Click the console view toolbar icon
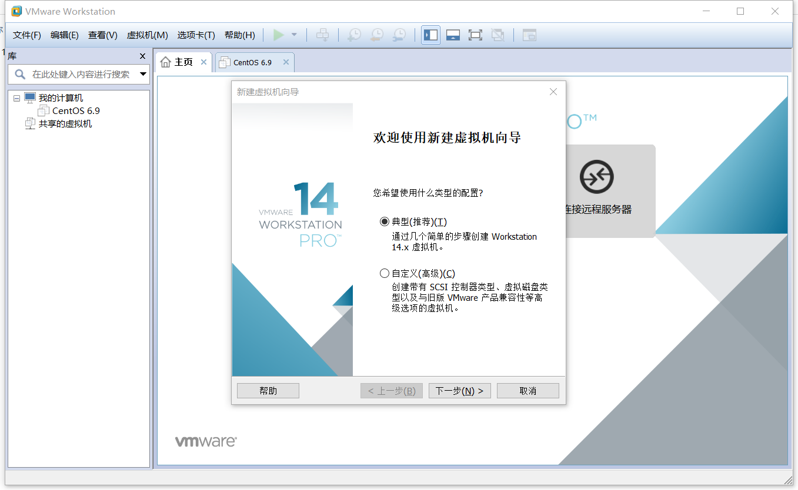 point(529,35)
